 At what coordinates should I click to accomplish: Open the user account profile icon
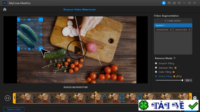[164, 3]
